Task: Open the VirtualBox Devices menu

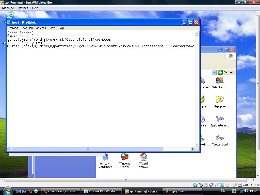Action: [23, 8]
